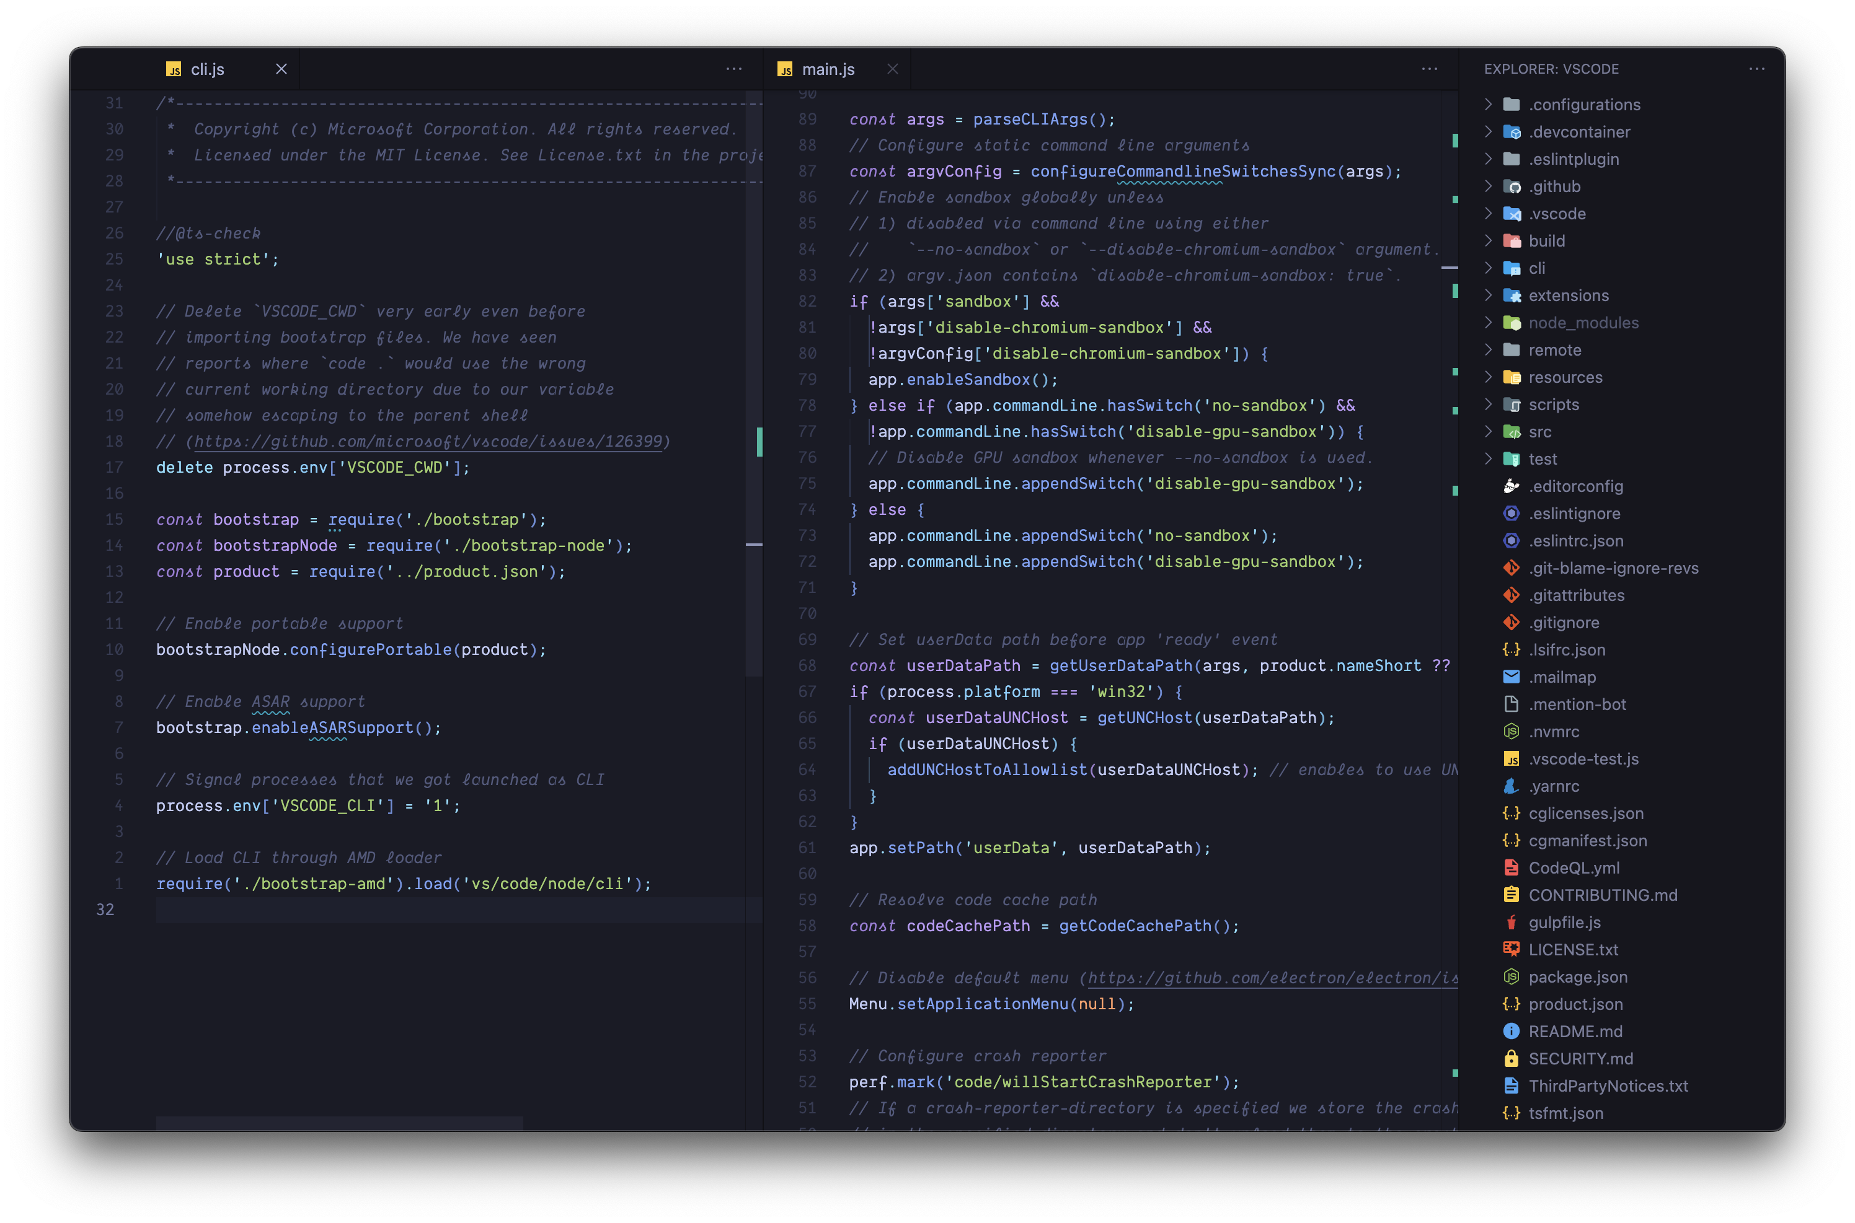Expand the .configurations folder chevron

tap(1487, 105)
